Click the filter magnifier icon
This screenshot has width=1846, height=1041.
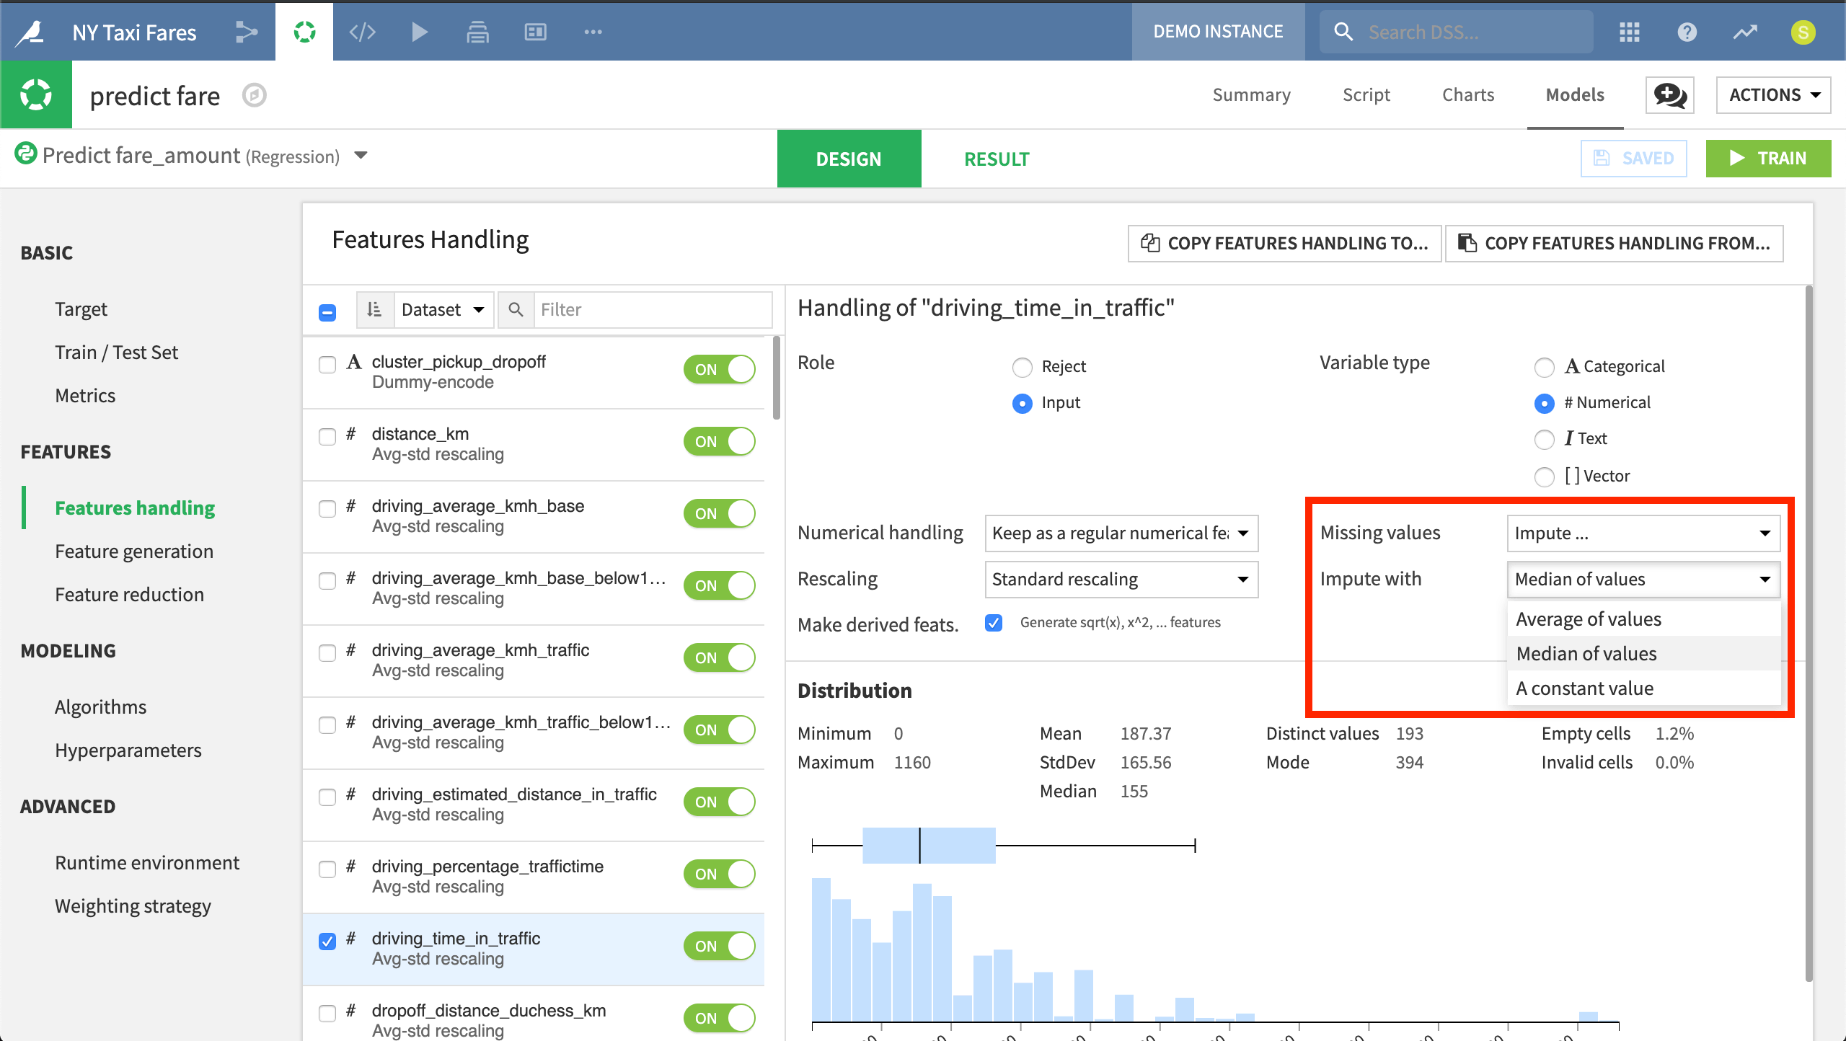[516, 309]
